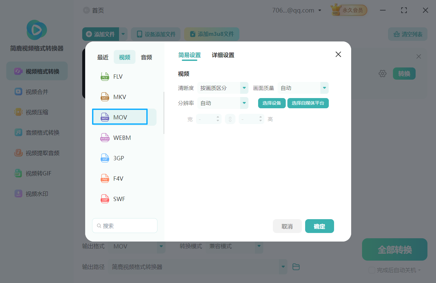Click the 确定 button to confirm settings
Viewport: 436px width, 283px height.
[x=319, y=226]
